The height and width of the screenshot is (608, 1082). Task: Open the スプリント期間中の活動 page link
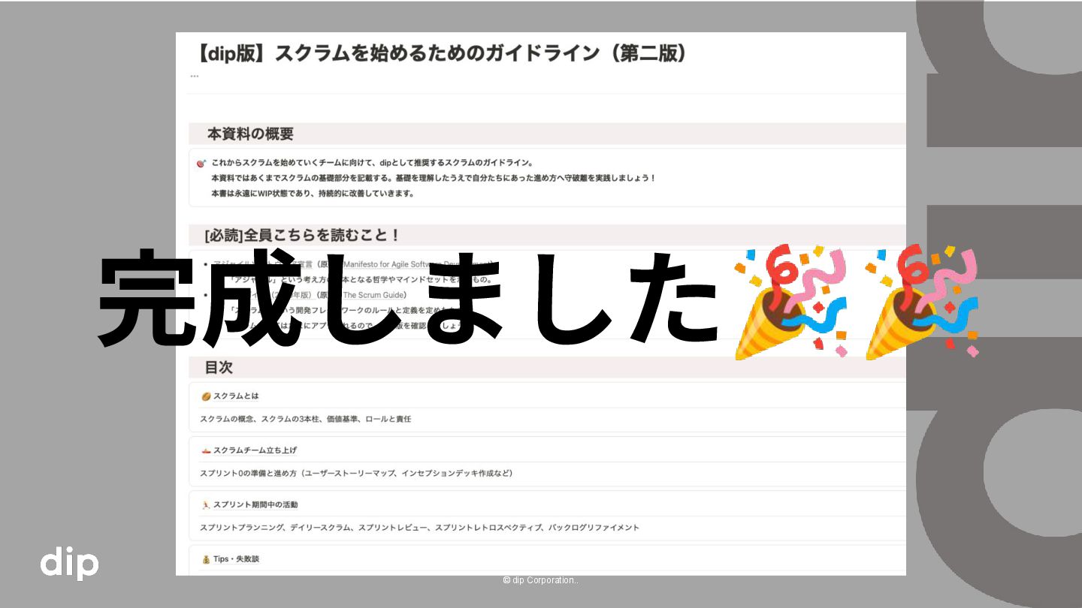tap(255, 504)
